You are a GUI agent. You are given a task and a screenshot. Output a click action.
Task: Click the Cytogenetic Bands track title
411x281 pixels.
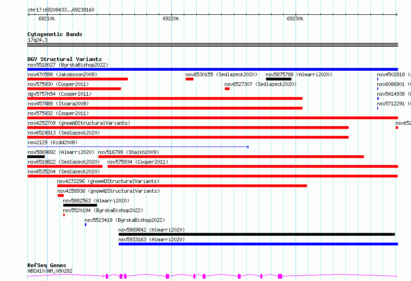55,34
